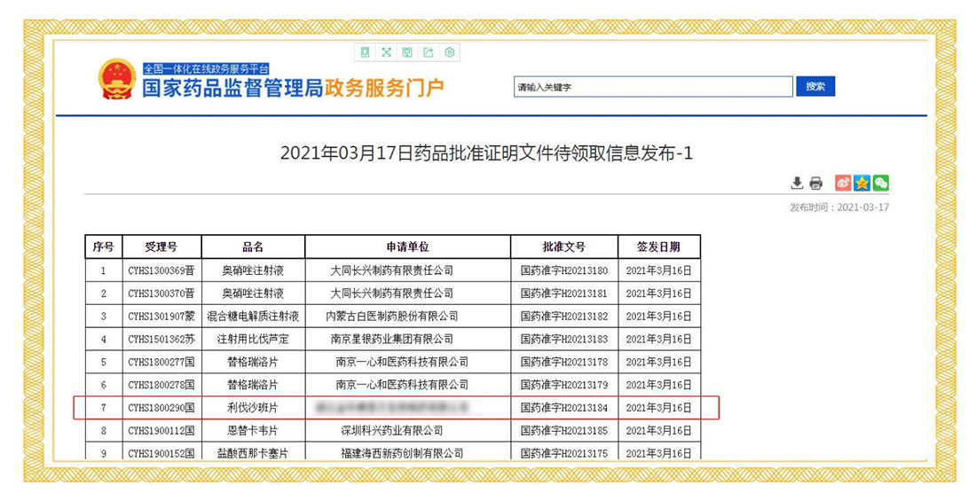This screenshot has width=976, height=501.
Task: Click the download icon above publish date
Action: pyautogui.click(x=797, y=184)
